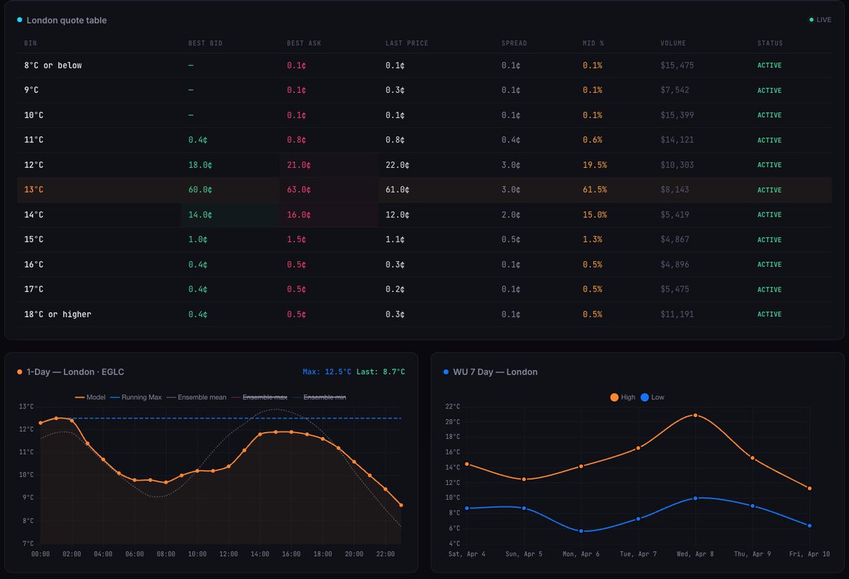This screenshot has width=849, height=579.
Task: Click ACTIVE status in the 9°C row
Action: (x=770, y=90)
